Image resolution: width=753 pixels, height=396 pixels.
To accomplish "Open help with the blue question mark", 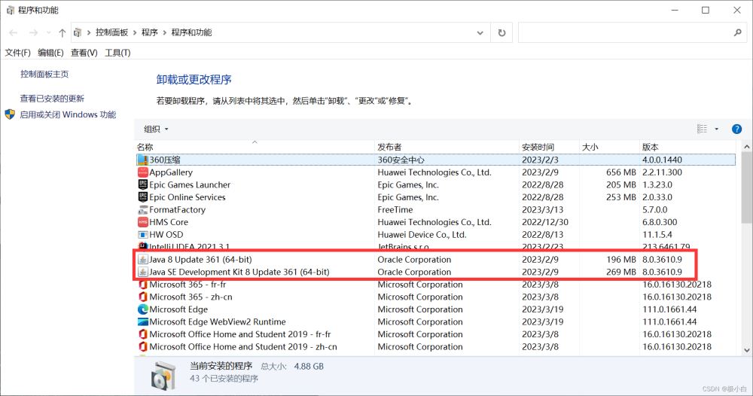I will pyautogui.click(x=736, y=129).
